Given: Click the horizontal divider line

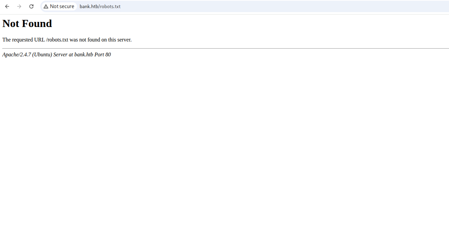Looking at the screenshot, I should point(224,48).
